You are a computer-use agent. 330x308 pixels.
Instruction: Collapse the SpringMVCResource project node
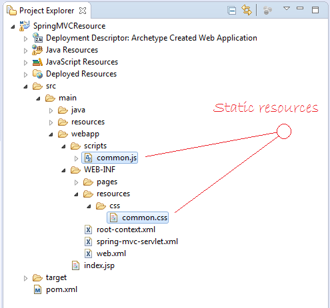click(x=13, y=27)
